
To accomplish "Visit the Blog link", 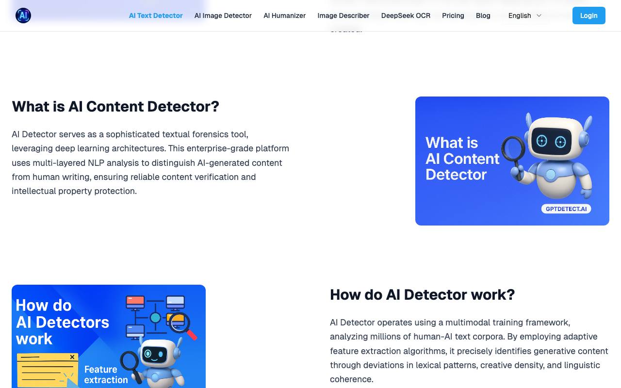I will point(483,16).
